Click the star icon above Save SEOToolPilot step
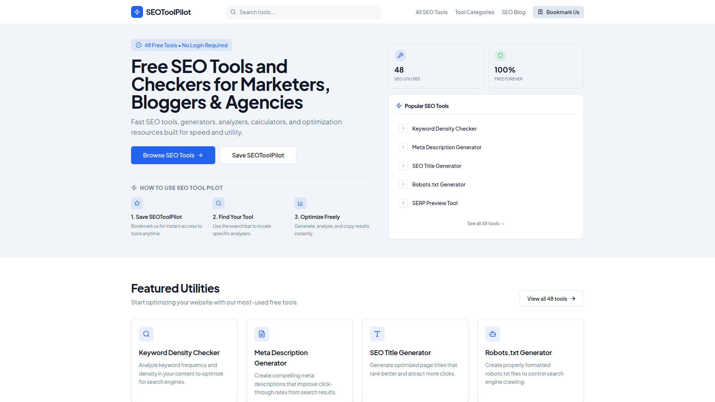715x402 pixels. tap(137, 203)
